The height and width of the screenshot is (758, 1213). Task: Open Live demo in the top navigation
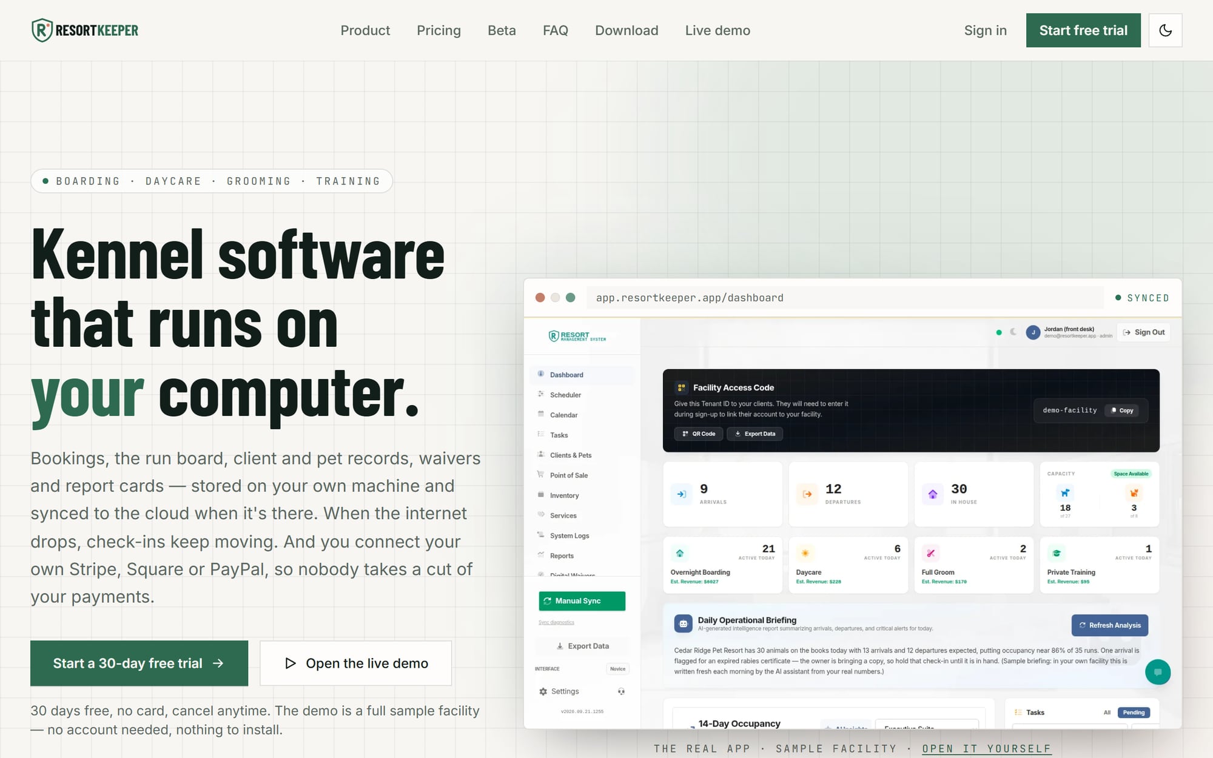click(x=717, y=30)
